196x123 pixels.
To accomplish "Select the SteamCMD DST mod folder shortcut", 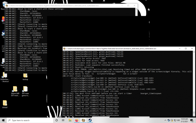I will [x=15, y=91].
